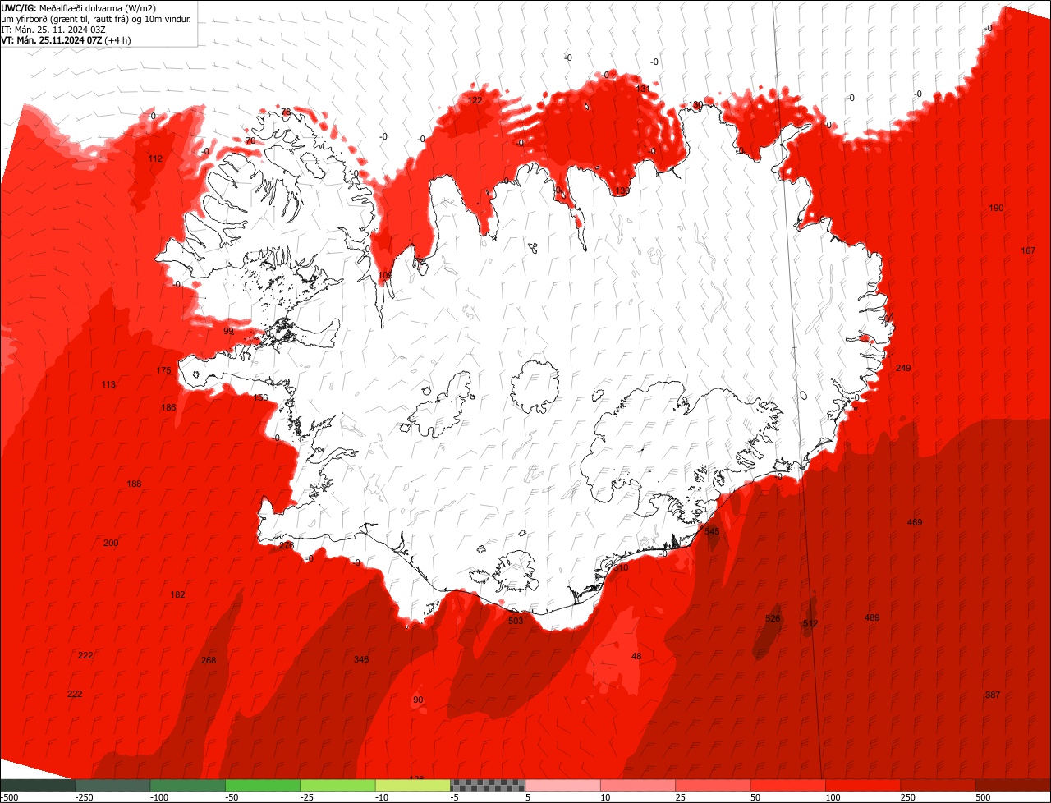Select the map value 188 west of Iceland

134,484
